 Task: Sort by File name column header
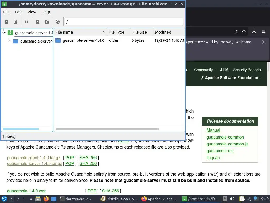click(x=80, y=32)
